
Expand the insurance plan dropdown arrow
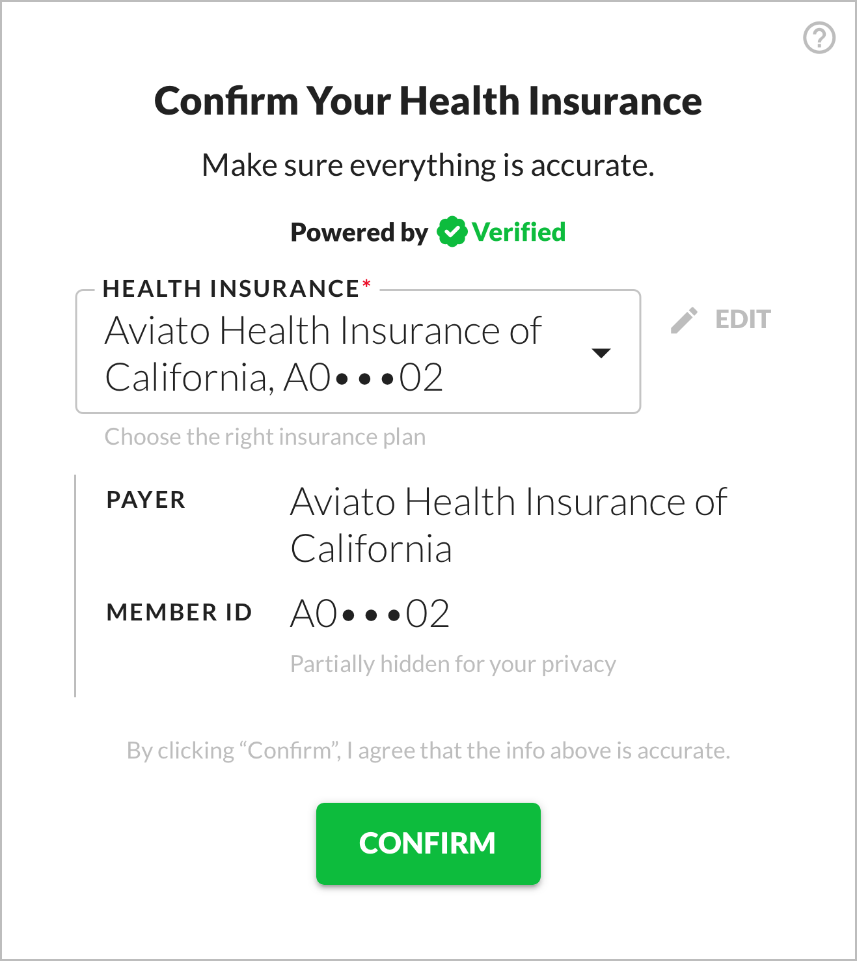pos(601,353)
